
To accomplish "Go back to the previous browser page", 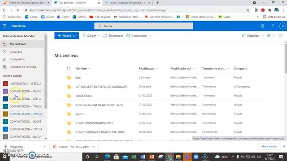I will (x=4, y=10).
